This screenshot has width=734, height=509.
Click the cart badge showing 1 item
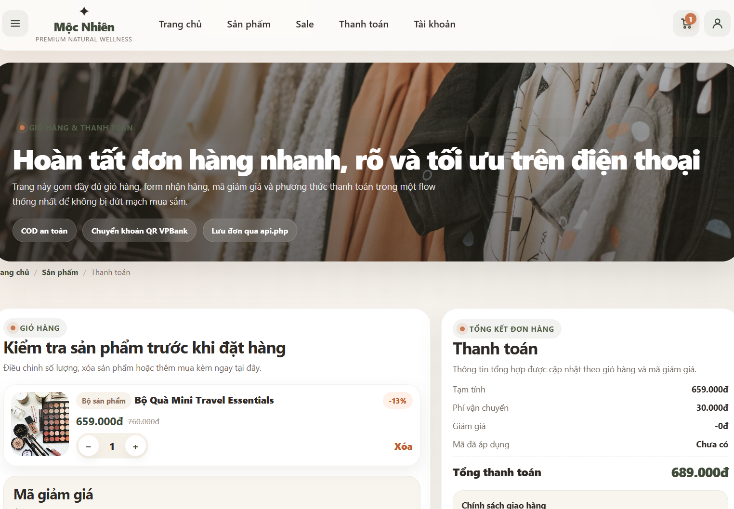691,19
